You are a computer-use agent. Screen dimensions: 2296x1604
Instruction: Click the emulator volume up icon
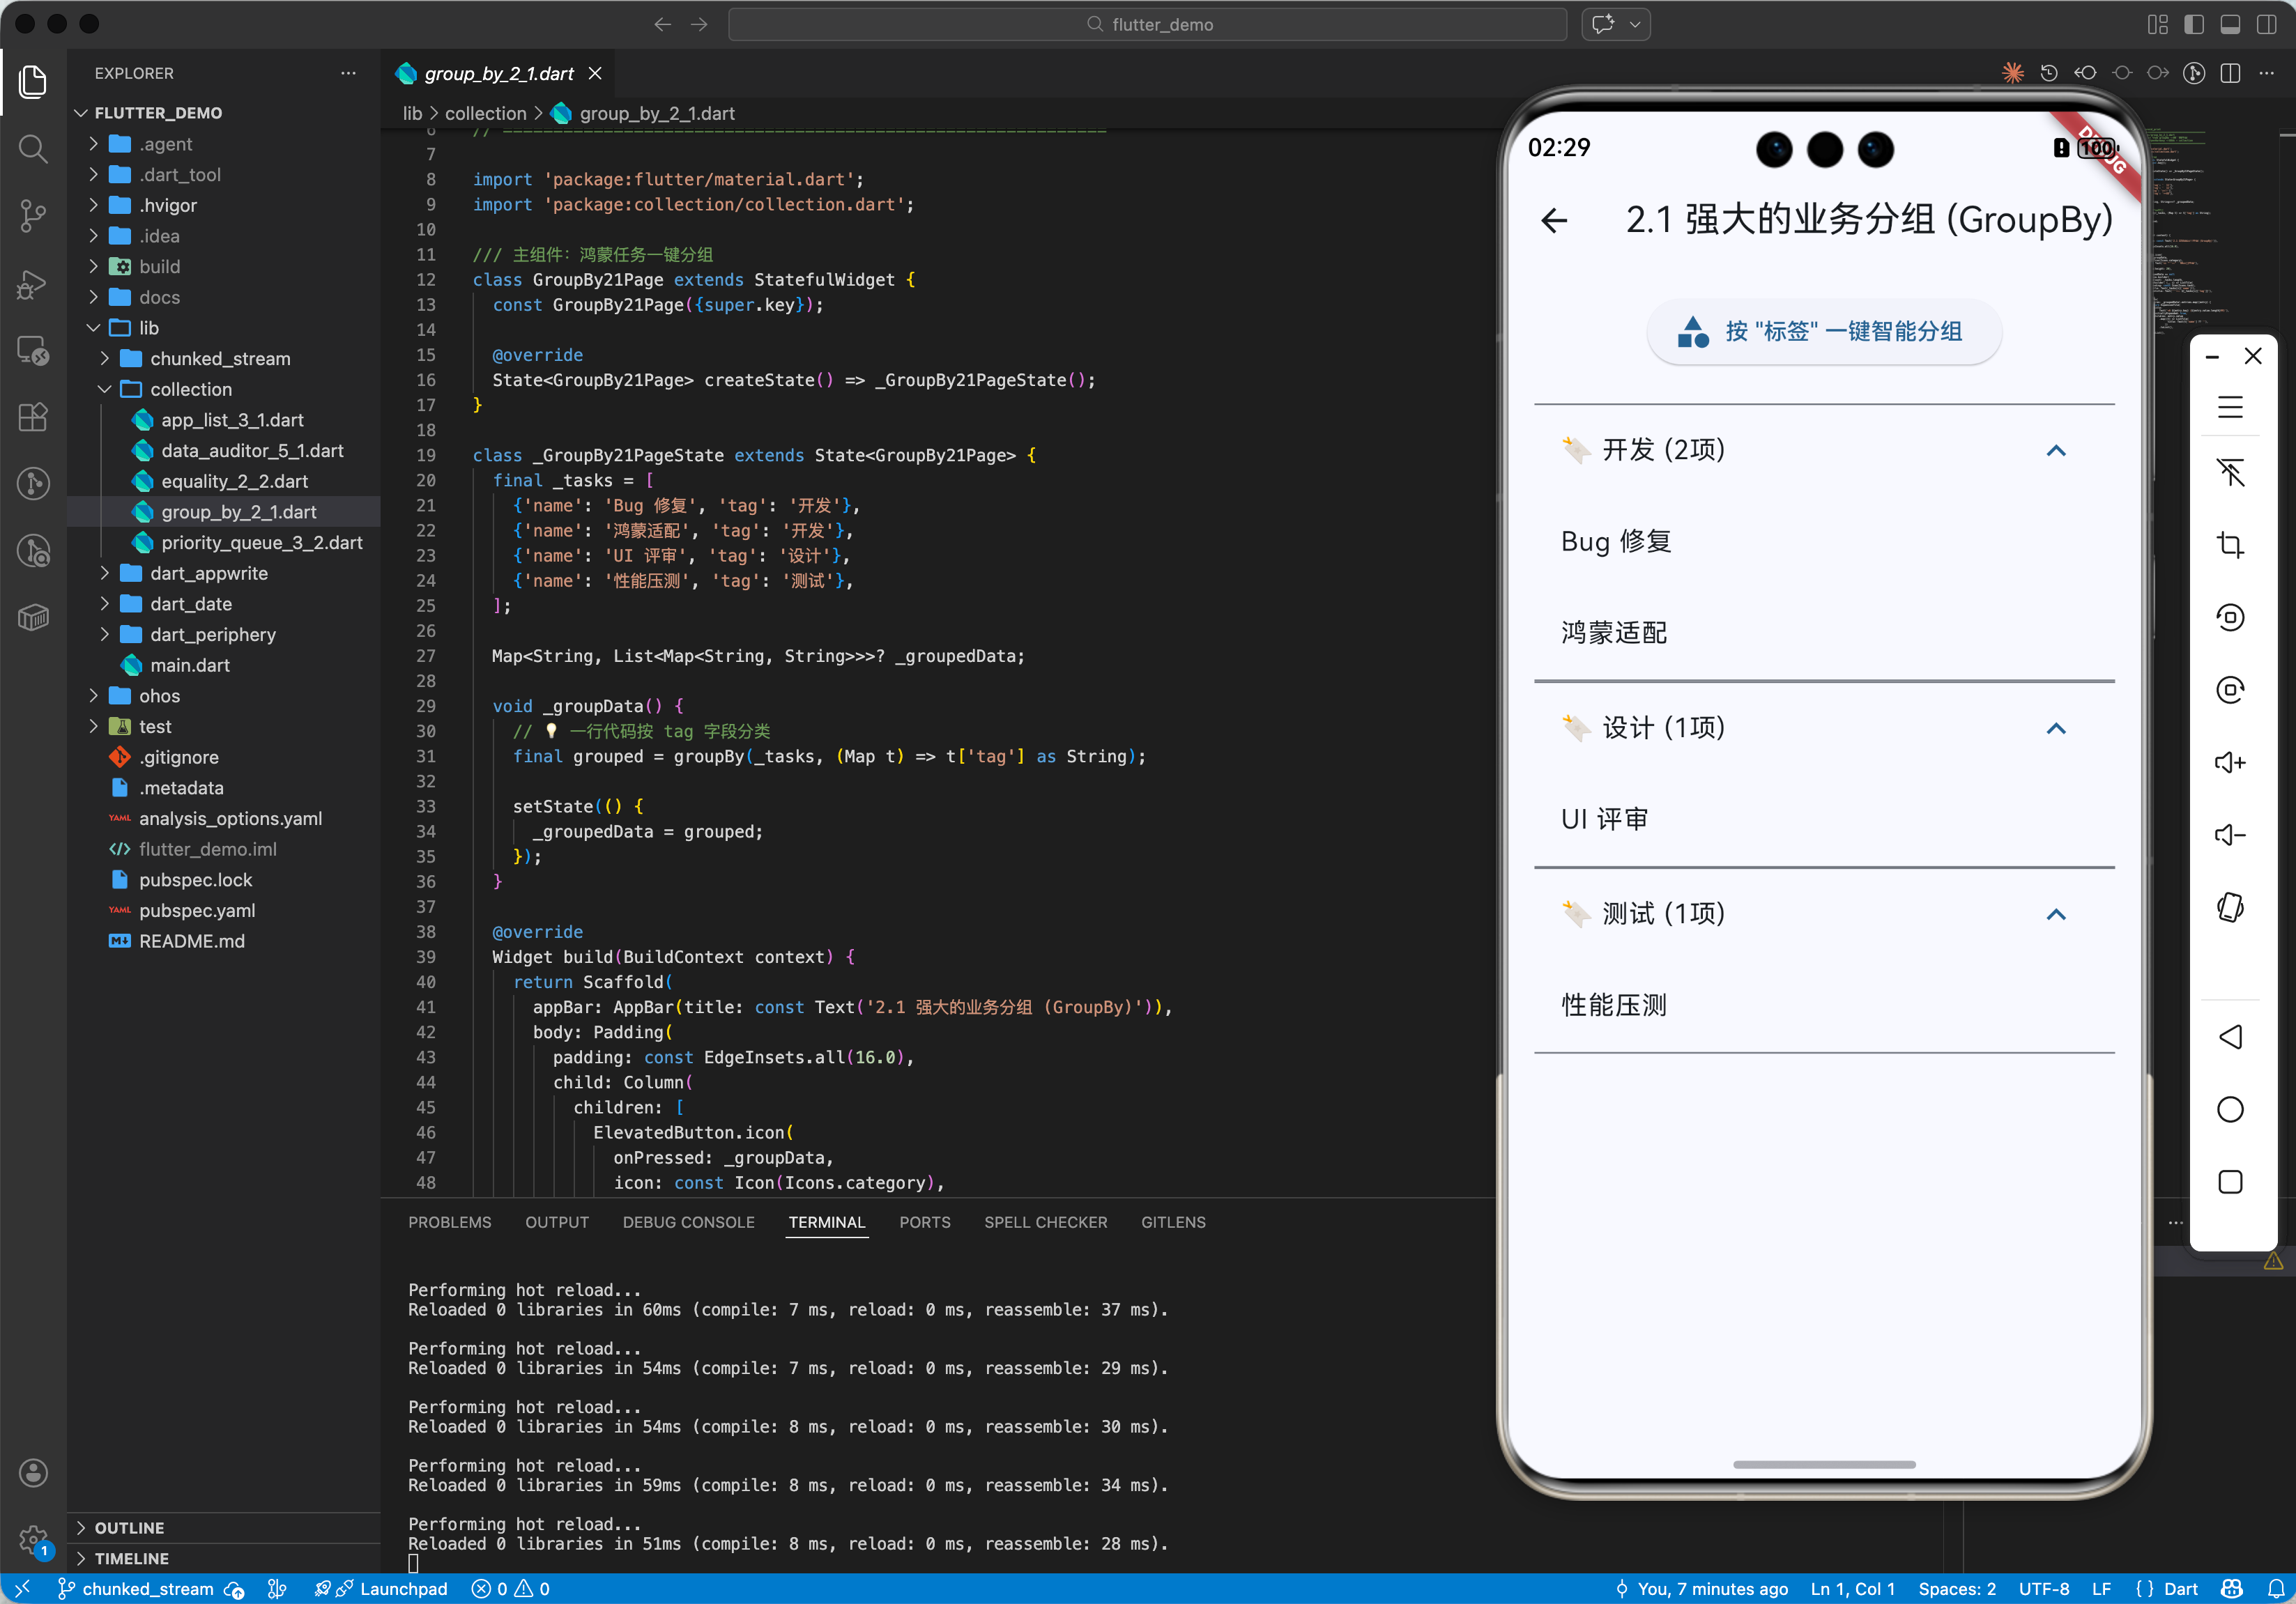coord(2229,762)
